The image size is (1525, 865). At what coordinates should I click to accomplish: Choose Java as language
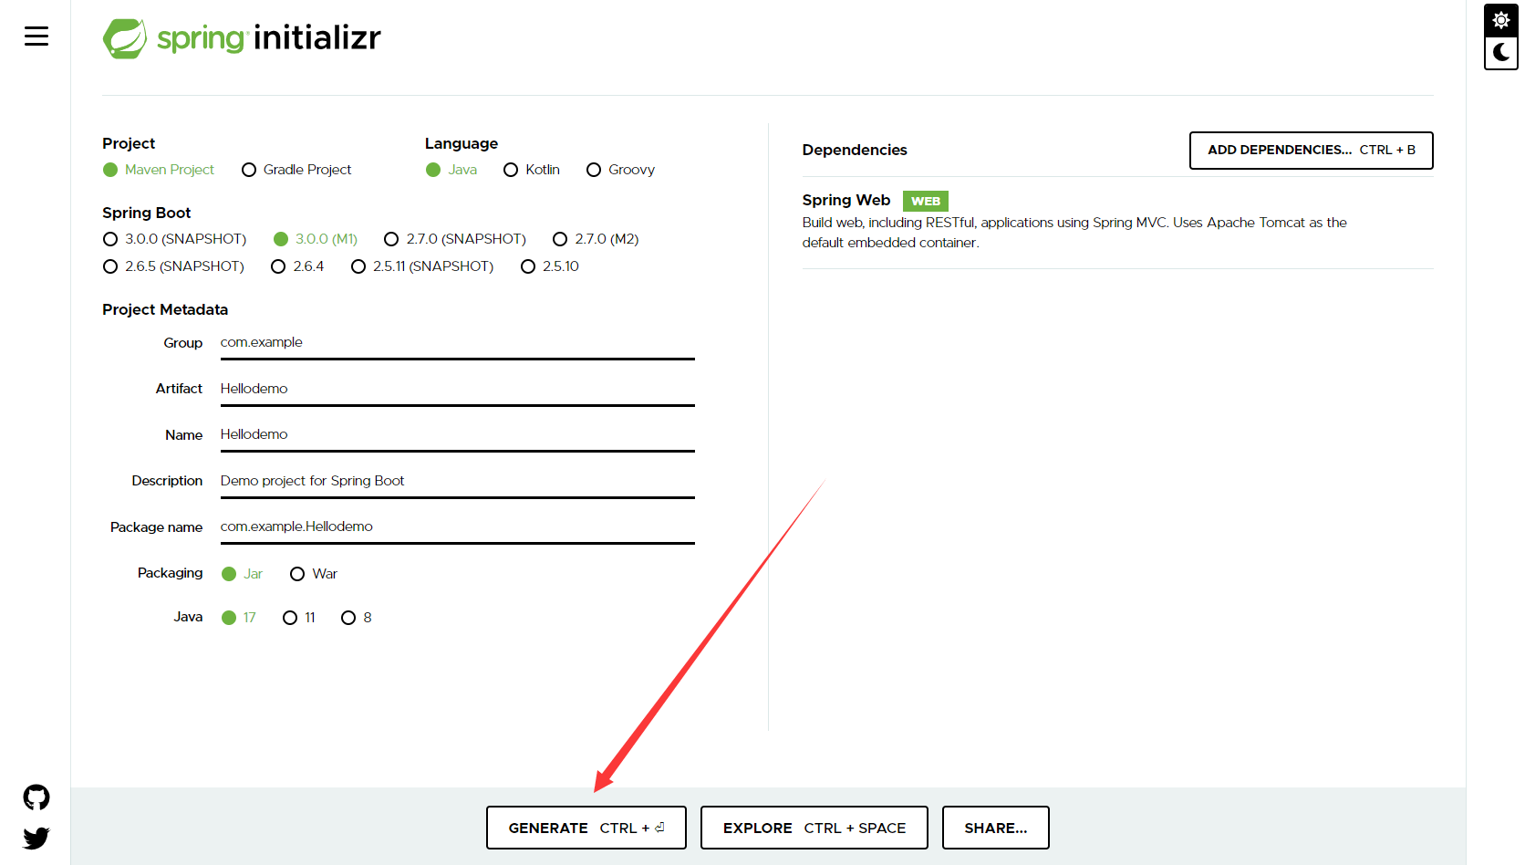(x=451, y=170)
